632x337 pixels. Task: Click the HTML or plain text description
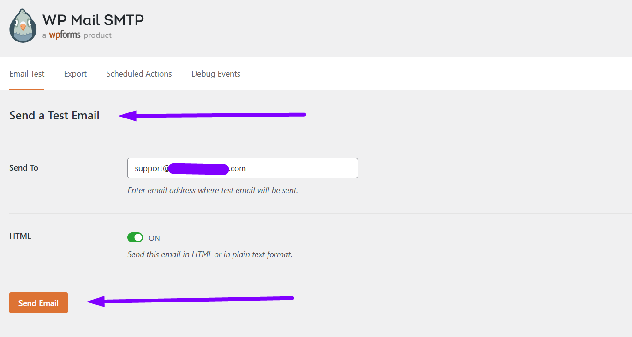[210, 254]
